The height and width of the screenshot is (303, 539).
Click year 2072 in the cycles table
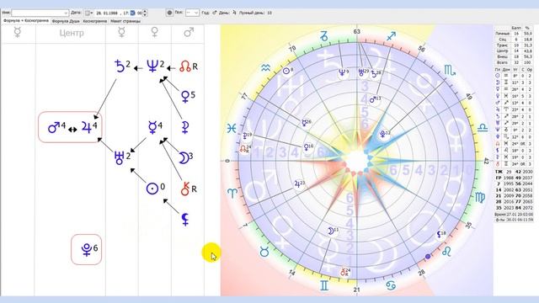pyautogui.click(x=527, y=208)
